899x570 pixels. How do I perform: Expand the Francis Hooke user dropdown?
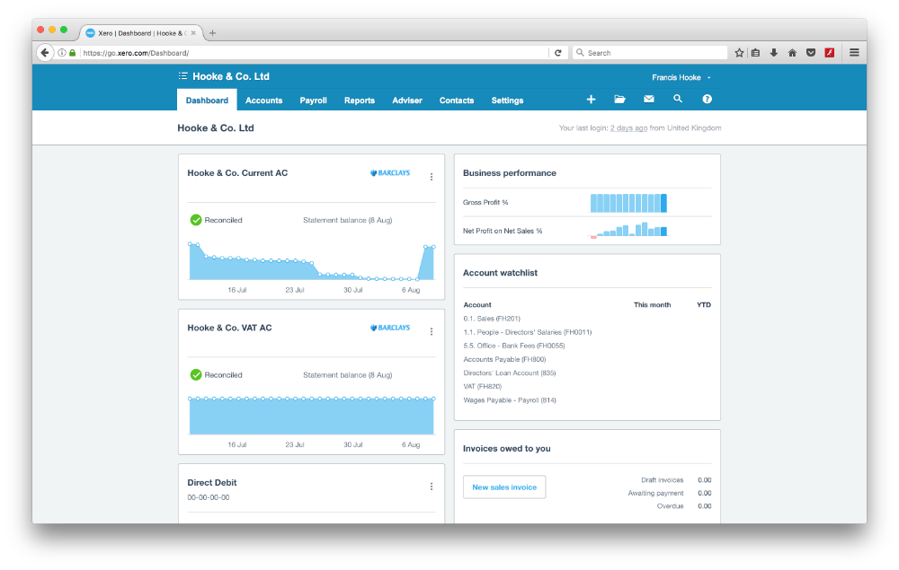pyautogui.click(x=681, y=77)
